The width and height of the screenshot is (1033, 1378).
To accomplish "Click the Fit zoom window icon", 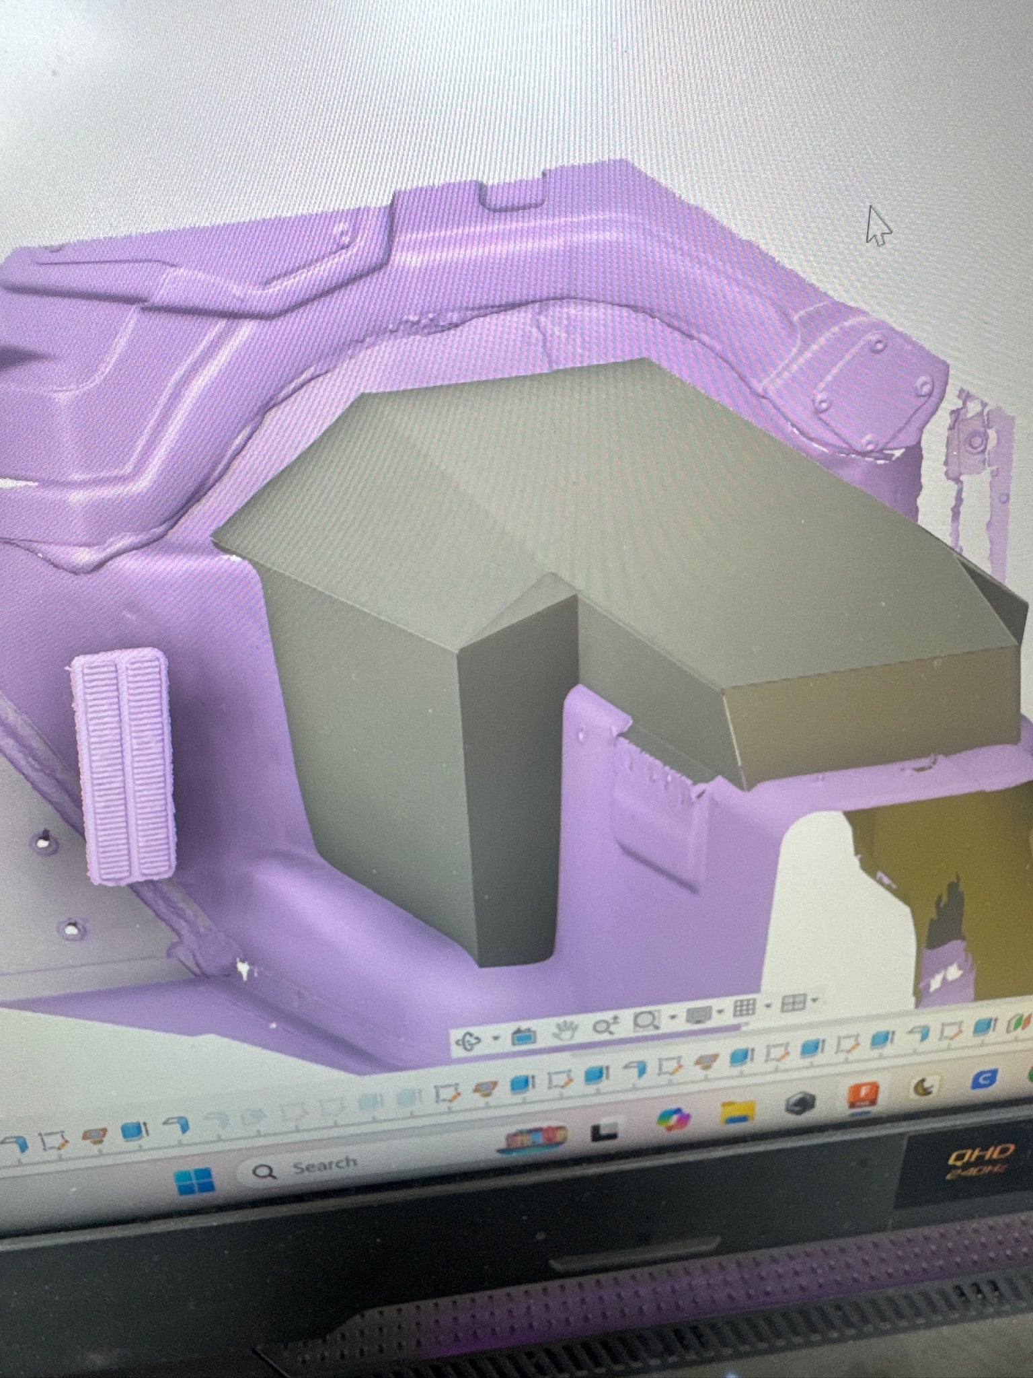I will [646, 1021].
